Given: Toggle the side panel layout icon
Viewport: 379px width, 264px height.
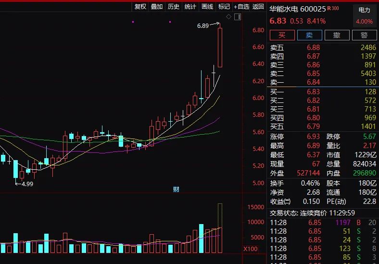Looking at the screenshot, I should tap(237, 17).
